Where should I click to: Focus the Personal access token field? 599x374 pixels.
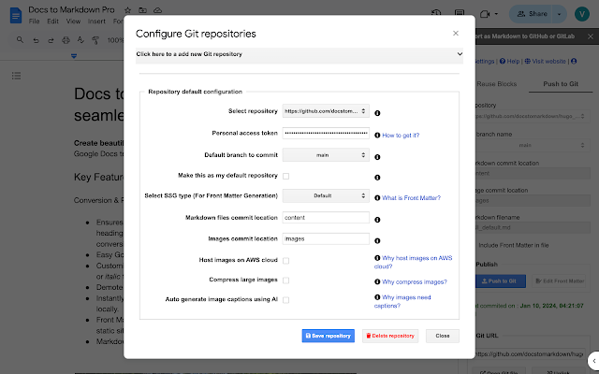coord(326,133)
